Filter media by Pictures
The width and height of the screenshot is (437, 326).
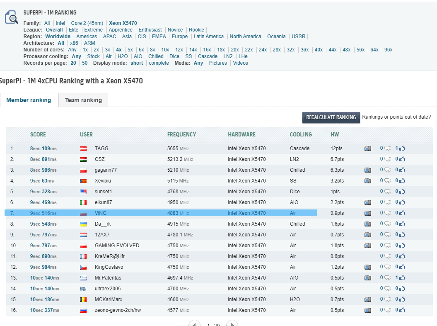218,63
